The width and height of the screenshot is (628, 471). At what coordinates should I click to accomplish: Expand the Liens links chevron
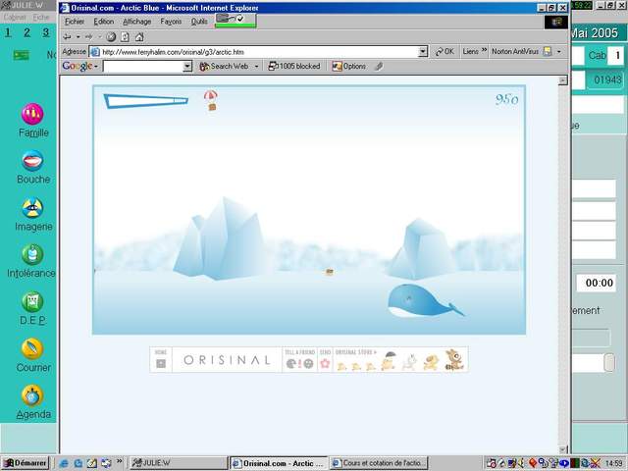(484, 50)
